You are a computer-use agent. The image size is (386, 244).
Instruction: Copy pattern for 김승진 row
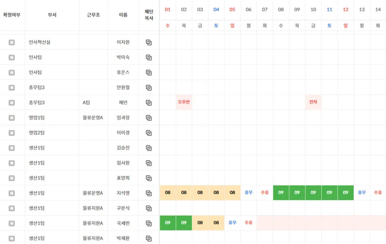[149, 148]
